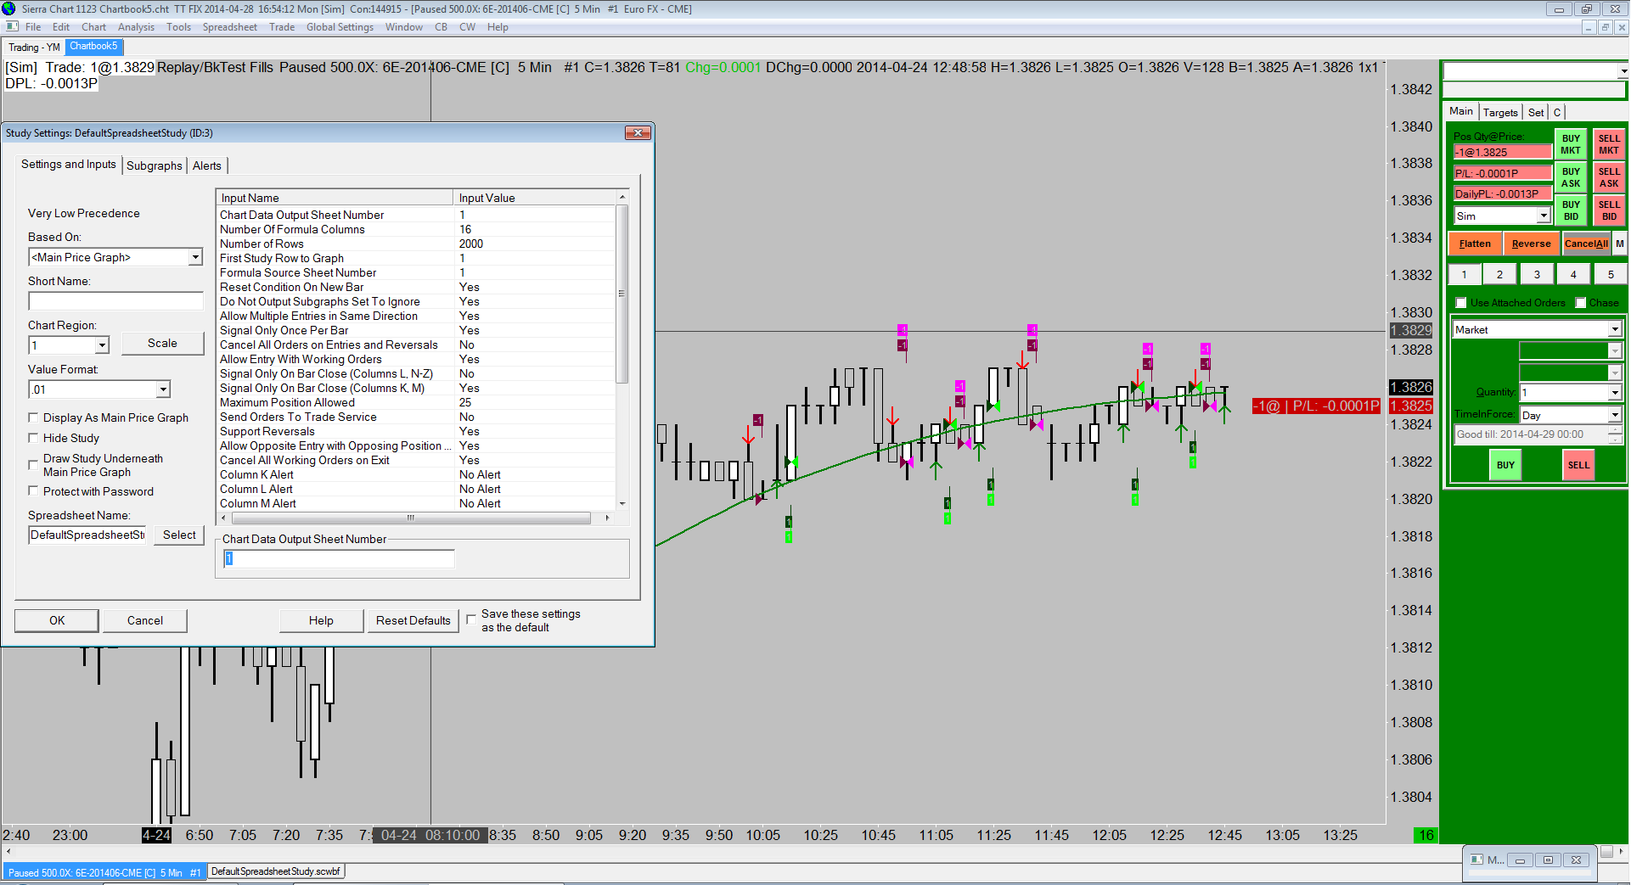Click Select next to Spreadsheet Name
Screen dimensions: 1631x885
(179, 535)
